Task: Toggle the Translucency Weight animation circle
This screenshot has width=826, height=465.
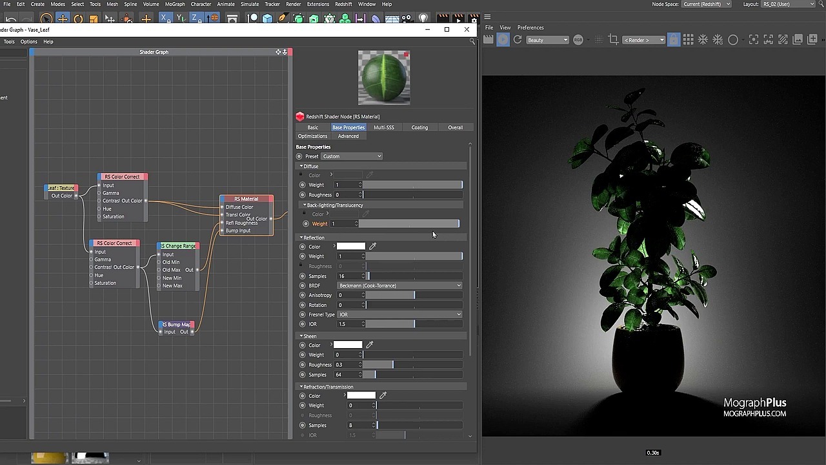Action: [x=306, y=224]
